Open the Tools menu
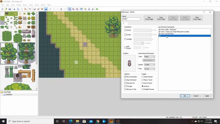Image resolution: width=220 pixels, height=124 pixels. [37, 5]
